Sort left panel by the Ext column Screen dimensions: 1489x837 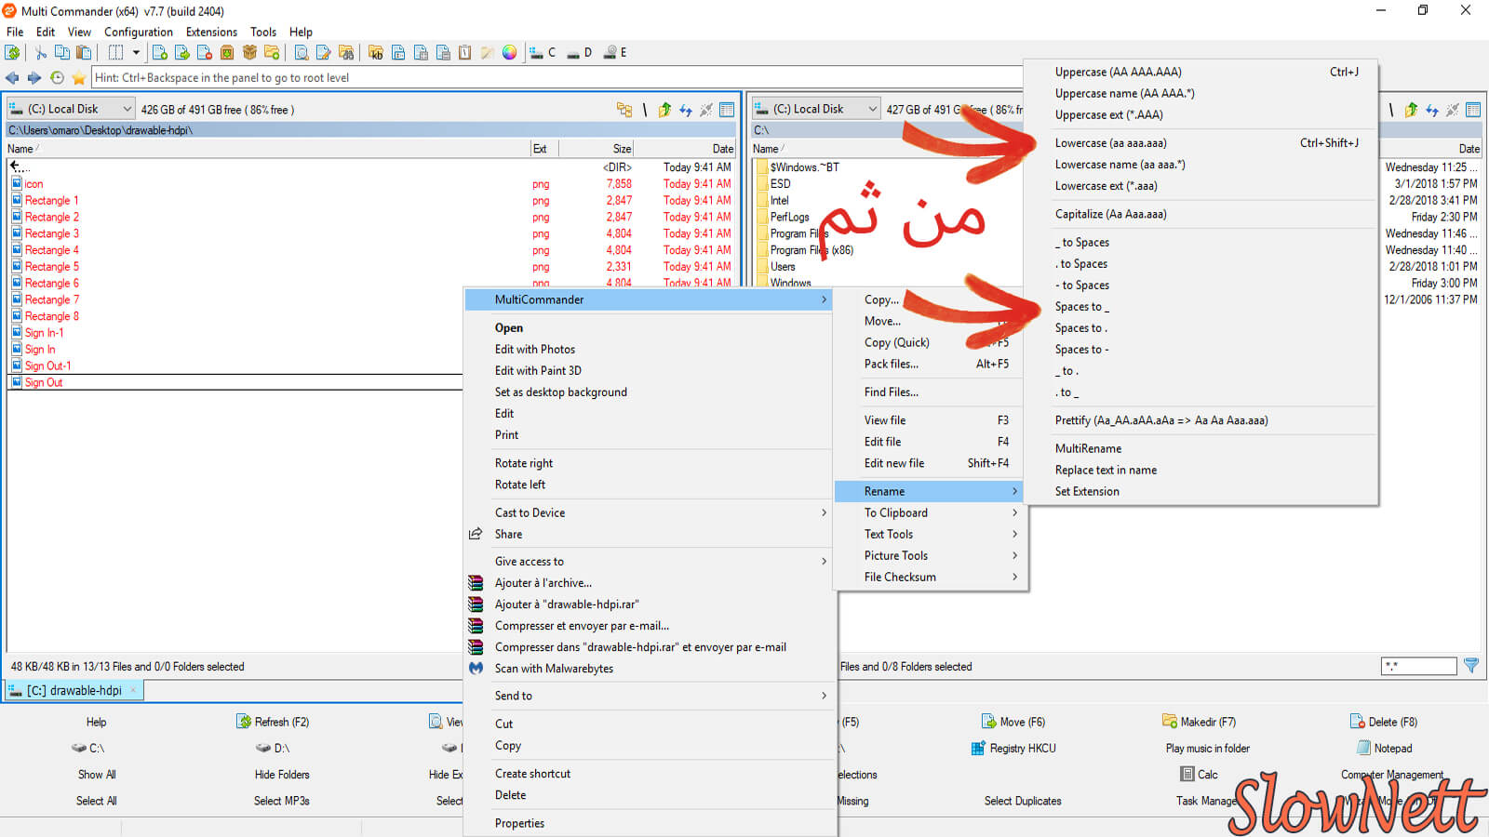click(x=544, y=149)
